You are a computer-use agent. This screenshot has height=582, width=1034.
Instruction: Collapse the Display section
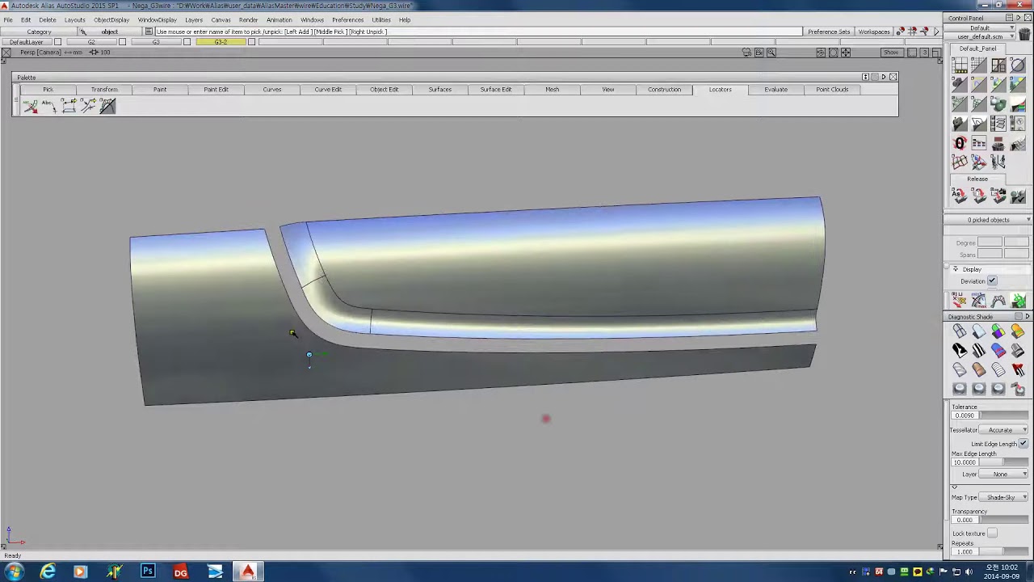[956, 269]
